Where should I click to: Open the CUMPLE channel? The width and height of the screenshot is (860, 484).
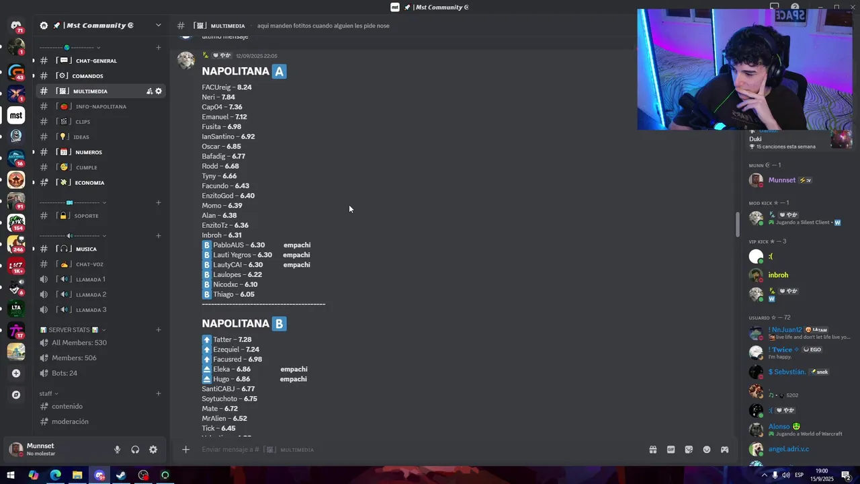101,167
